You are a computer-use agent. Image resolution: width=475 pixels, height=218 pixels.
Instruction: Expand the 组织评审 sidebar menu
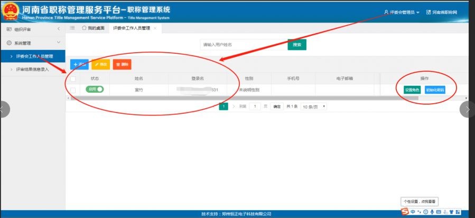pyautogui.click(x=33, y=29)
